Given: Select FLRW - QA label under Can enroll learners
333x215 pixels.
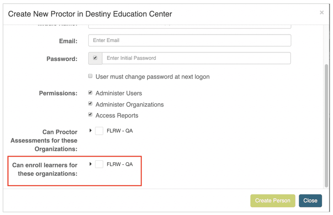Looking at the screenshot, I should (x=120, y=164).
